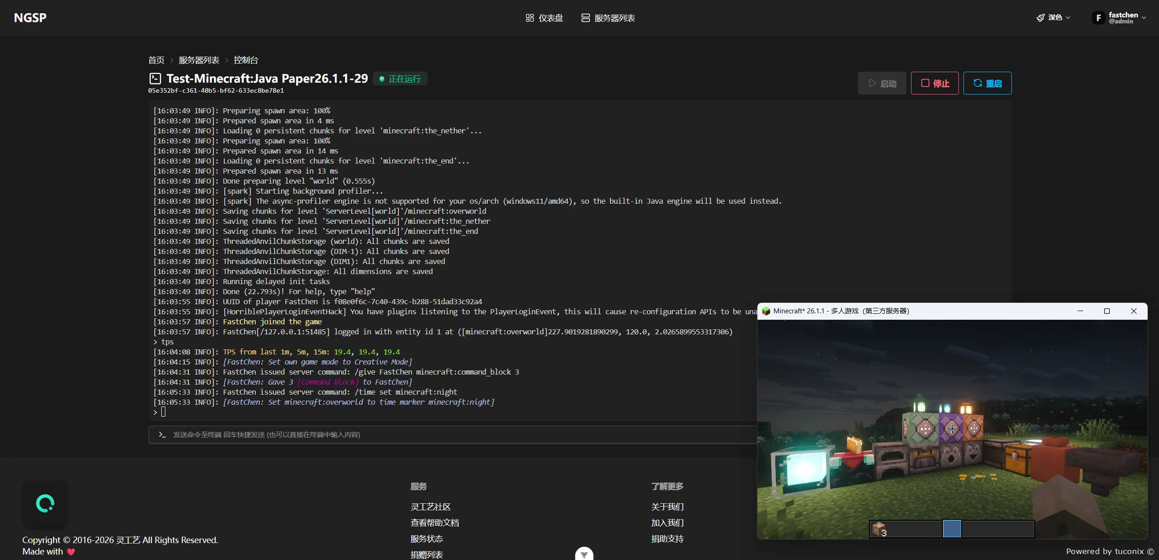Click the 正在运行 status badge
Image resolution: width=1159 pixels, height=560 pixels.
tap(400, 79)
